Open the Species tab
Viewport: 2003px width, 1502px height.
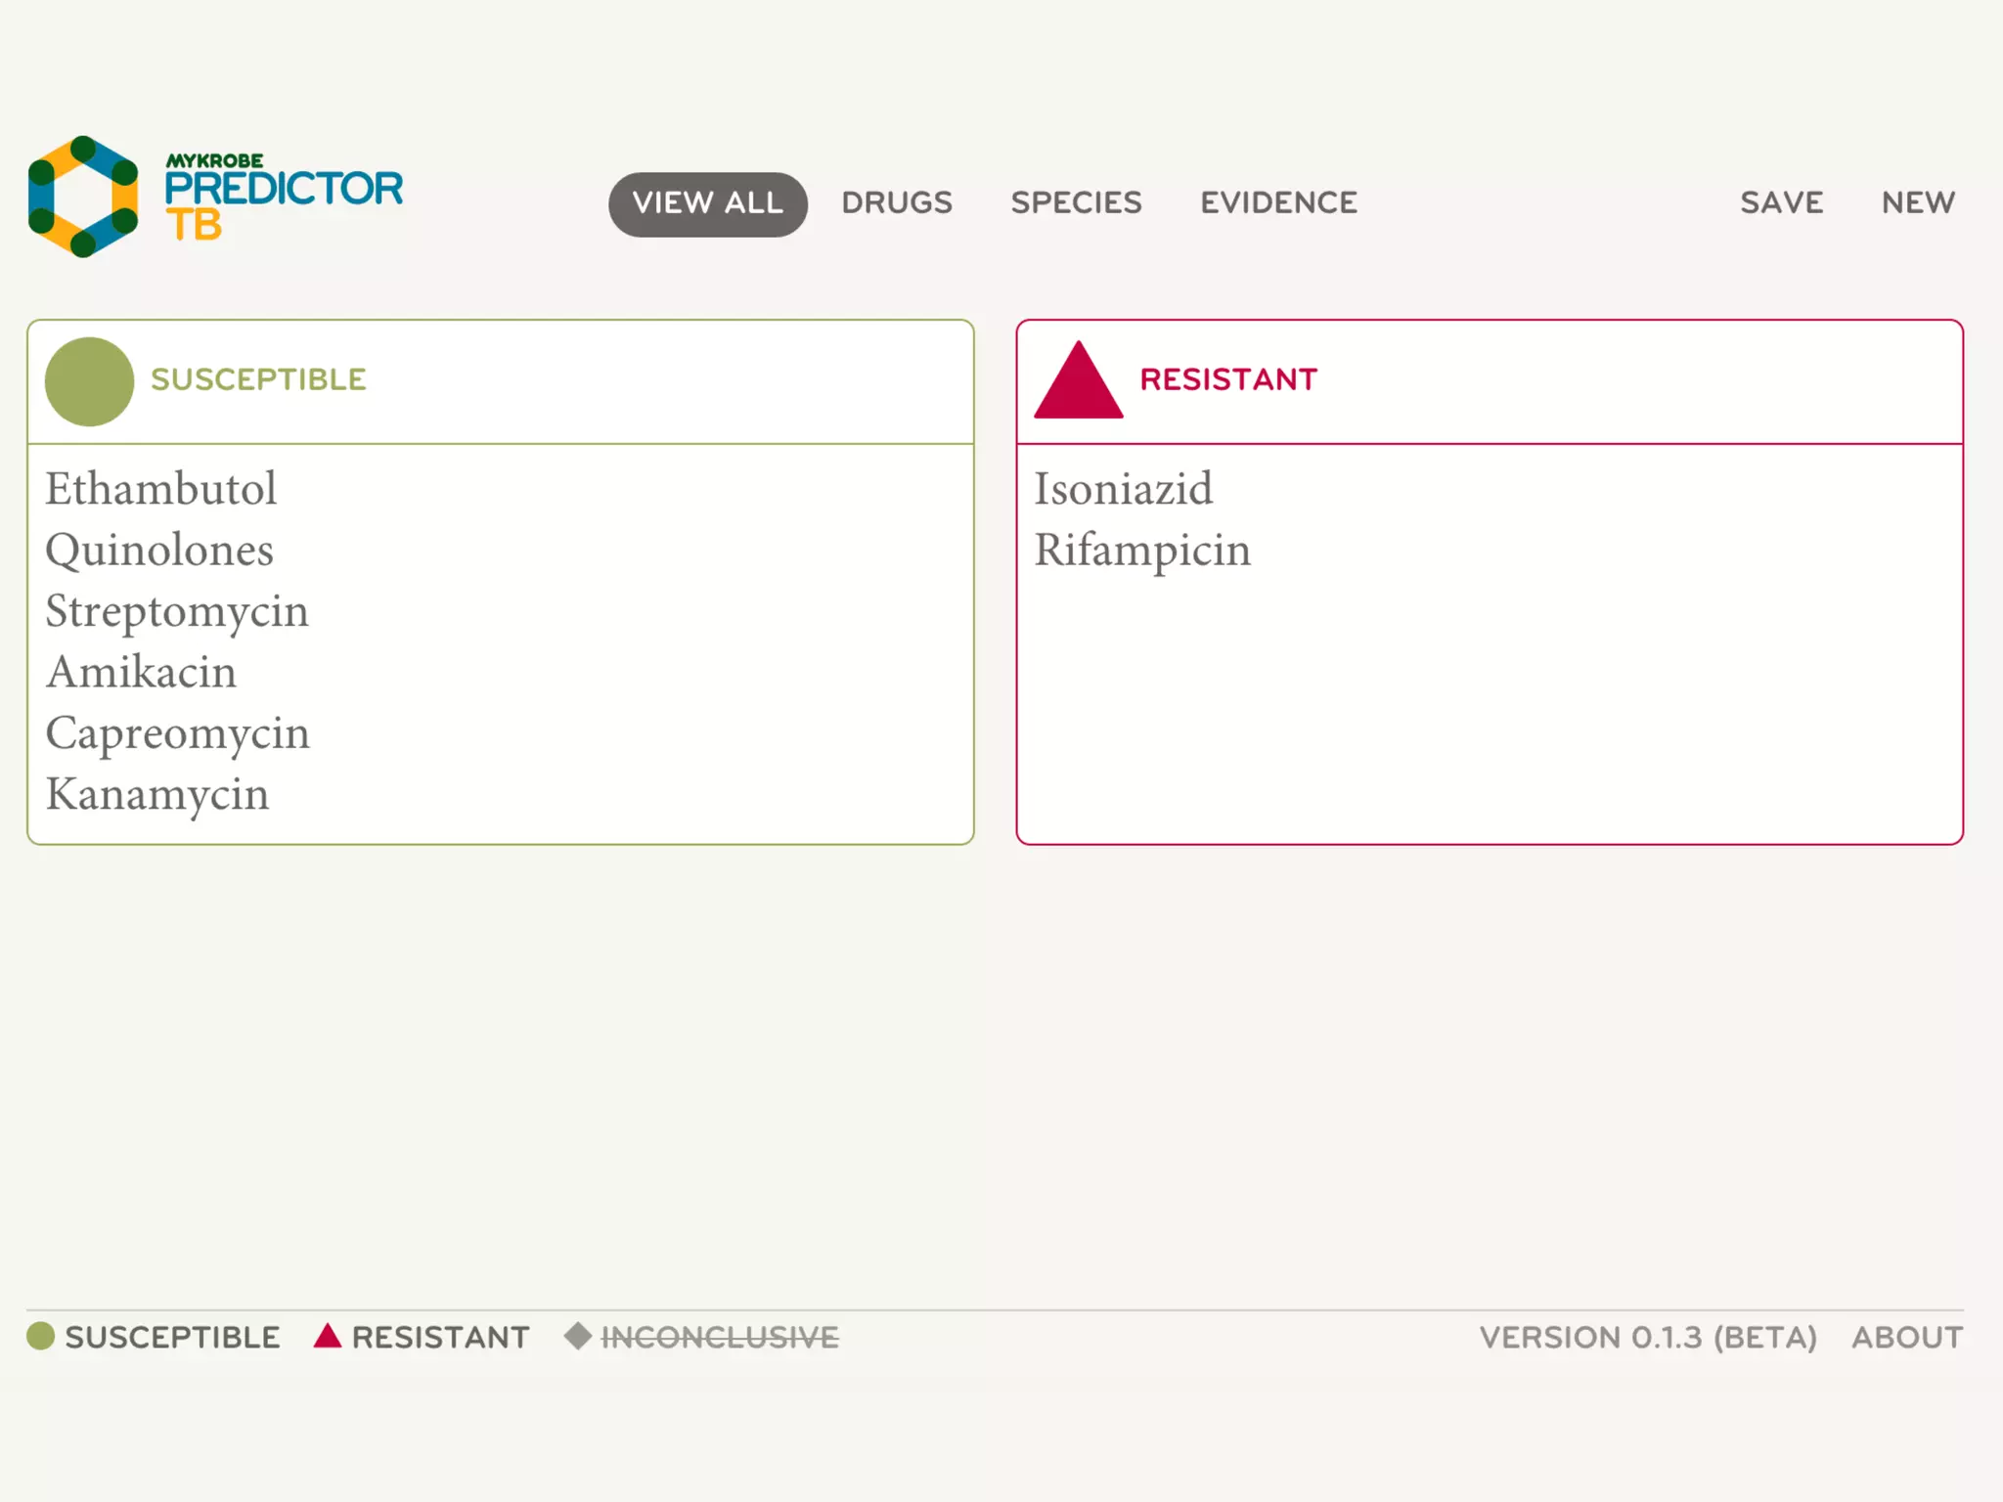(1076, 203)
